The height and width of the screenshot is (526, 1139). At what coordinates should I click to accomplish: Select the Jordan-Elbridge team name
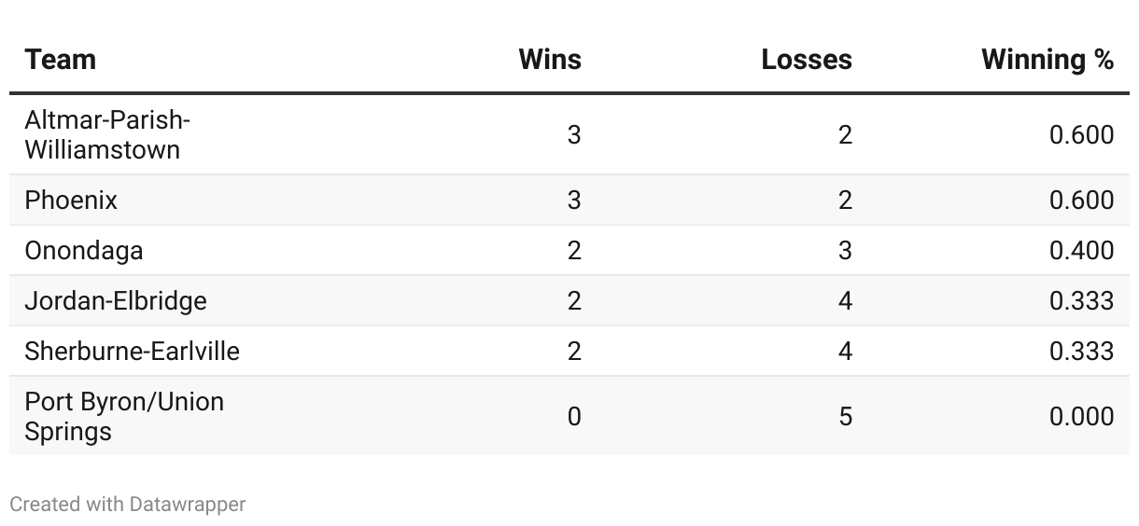tap(116, 301)
